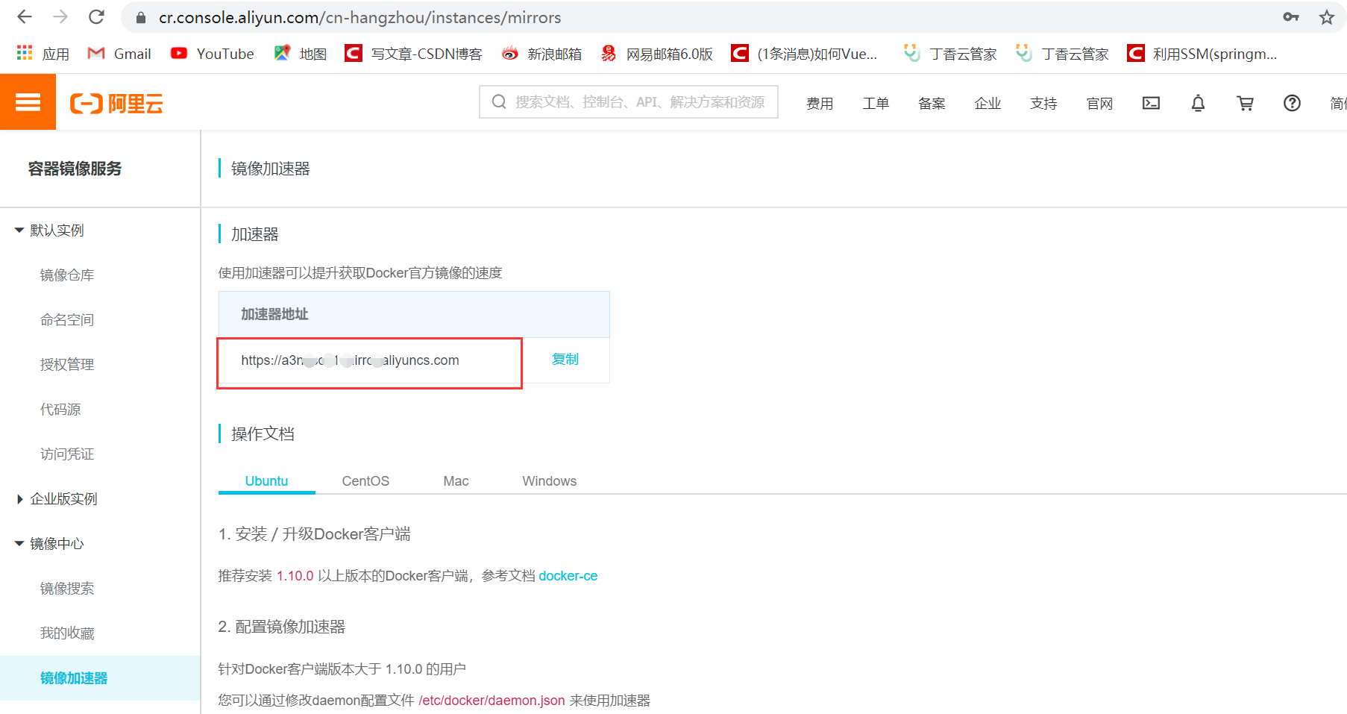
Task: Open the 支持 top menu
Action: point(1043,103)
